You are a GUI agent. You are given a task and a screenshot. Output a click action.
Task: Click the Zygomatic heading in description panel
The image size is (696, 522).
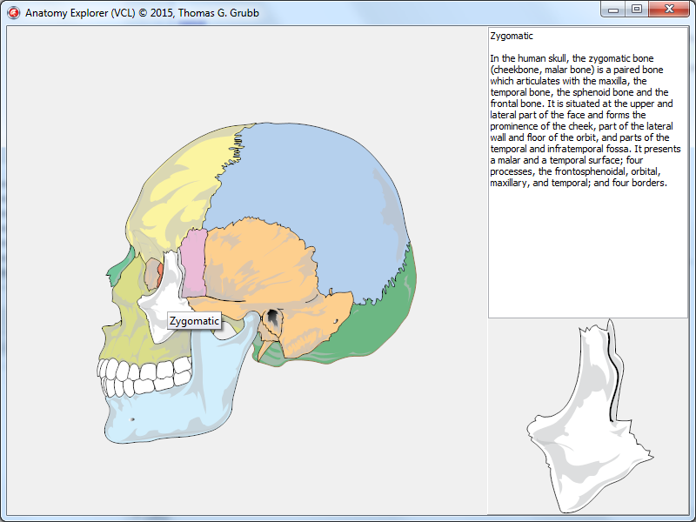tap(512, 37)
